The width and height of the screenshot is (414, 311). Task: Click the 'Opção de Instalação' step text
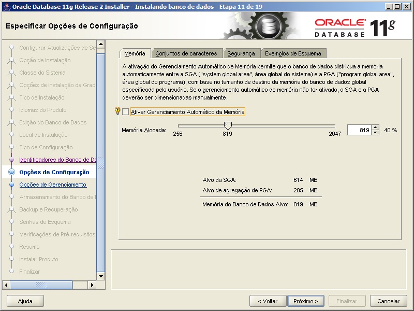coord(45,60)
